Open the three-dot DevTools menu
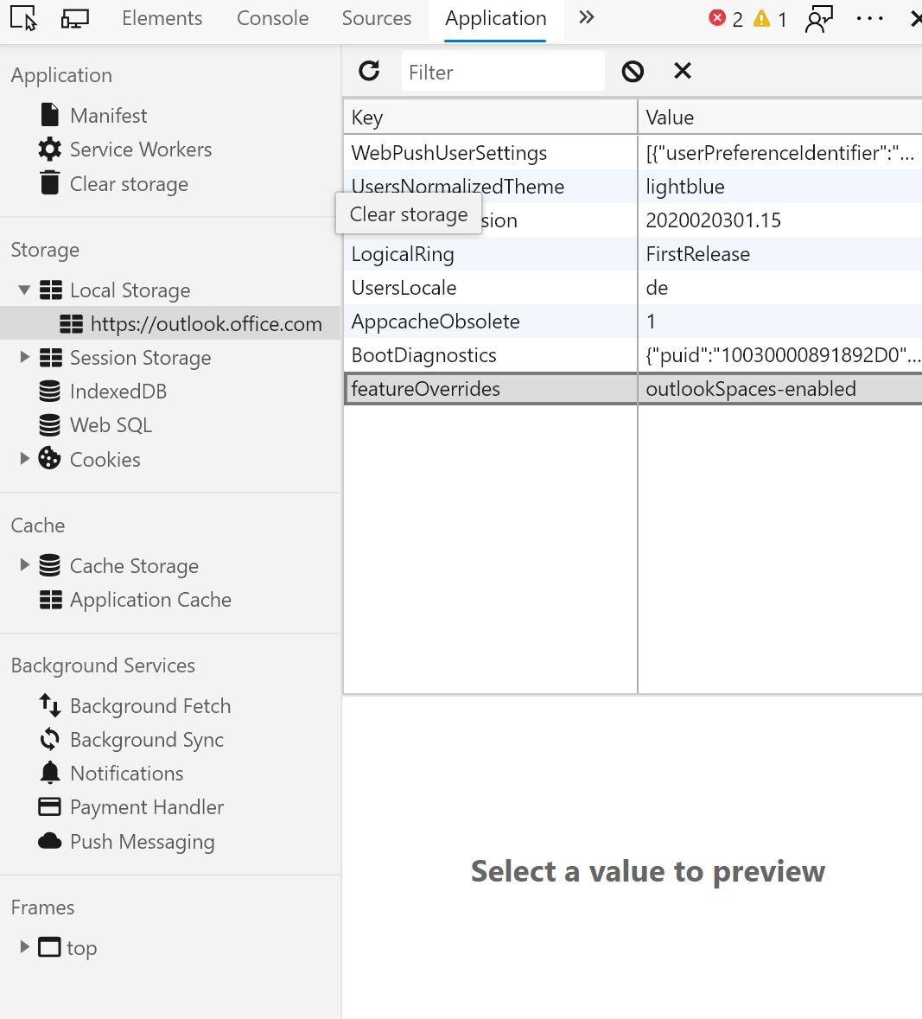 869,19
